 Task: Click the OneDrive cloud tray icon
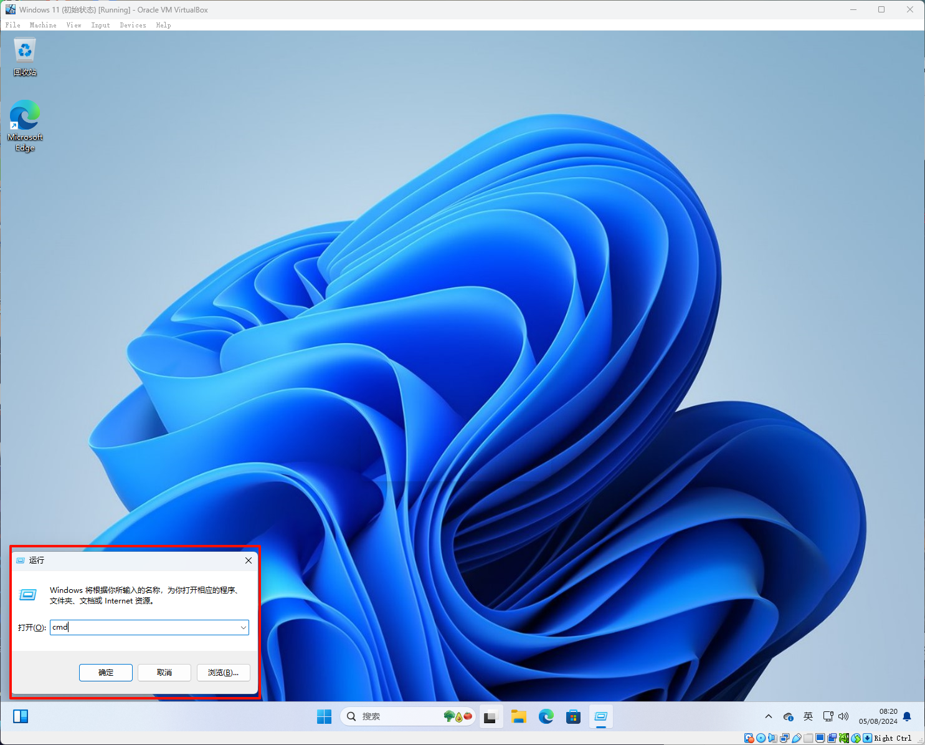(x=789, y=717)
